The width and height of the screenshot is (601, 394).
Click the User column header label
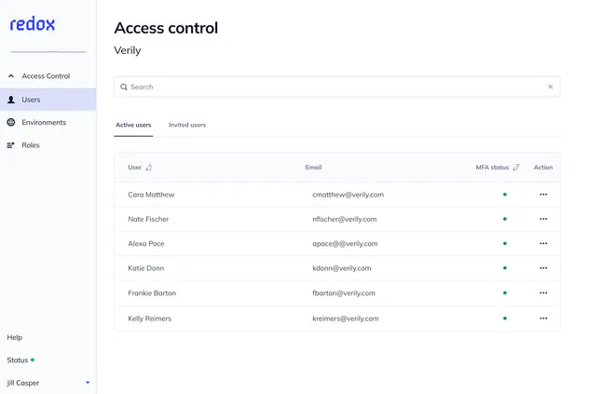[134, 167]
